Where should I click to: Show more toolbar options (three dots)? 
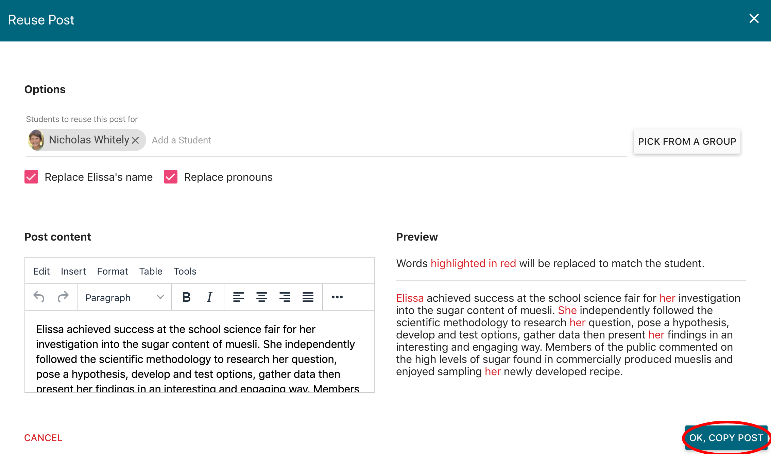pos(337,297)
